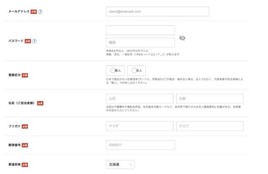Select the 法人 radio option

[x=136, y=71]
